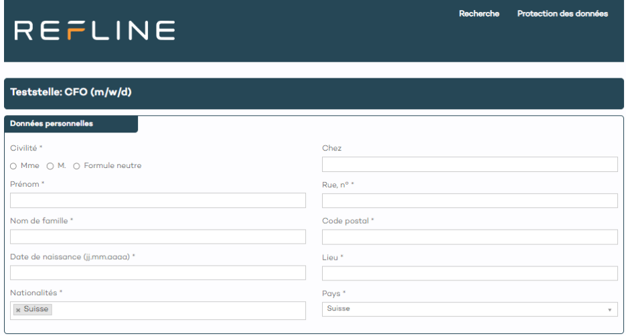The height and width of the screenshot is (336, 626).
Task: Choose the M. radio button
Action: click(50, 166)
